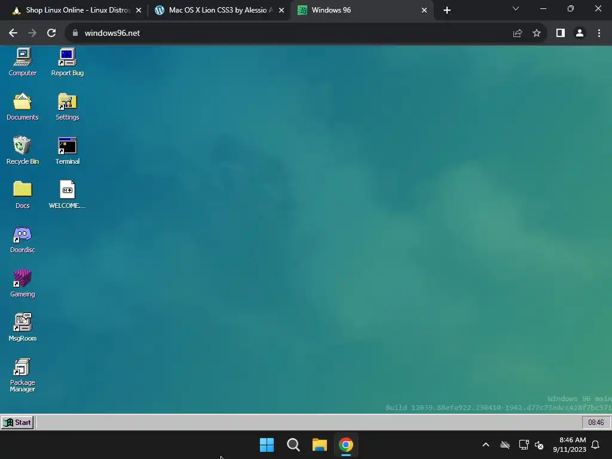
Task: Share this page from the address bar
Action: pos(518,33)
